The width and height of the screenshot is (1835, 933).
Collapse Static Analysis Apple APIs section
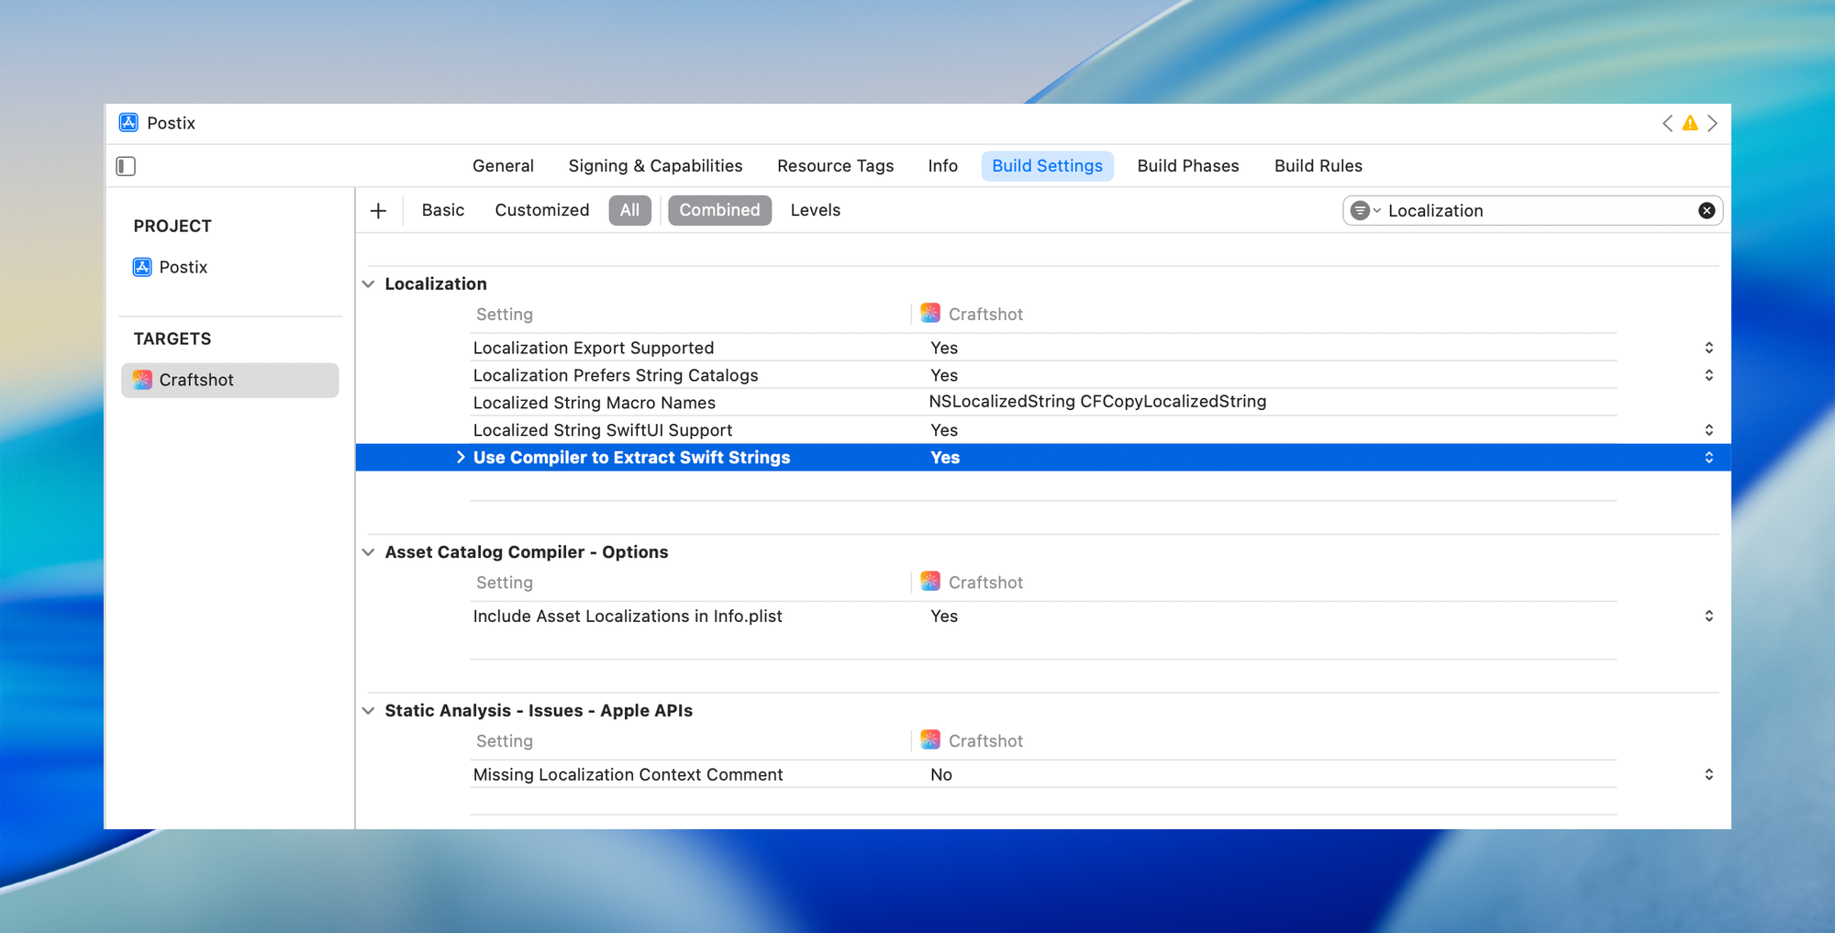click(369, 711)
